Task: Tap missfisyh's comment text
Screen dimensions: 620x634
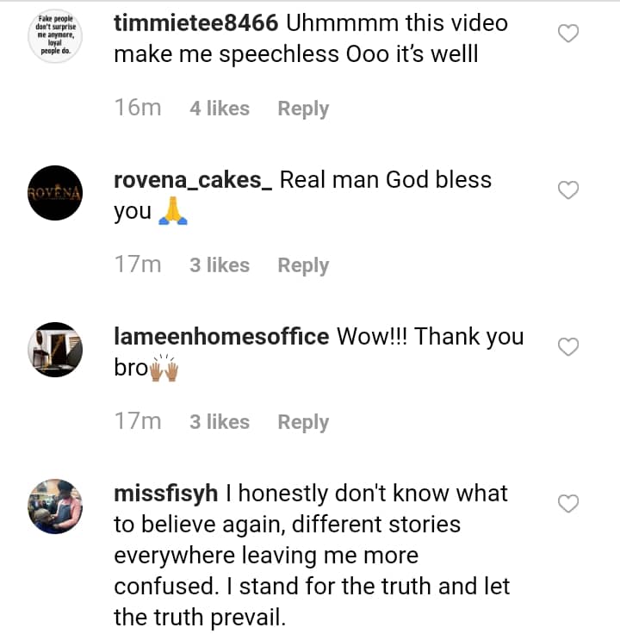Action: [310, 556]
